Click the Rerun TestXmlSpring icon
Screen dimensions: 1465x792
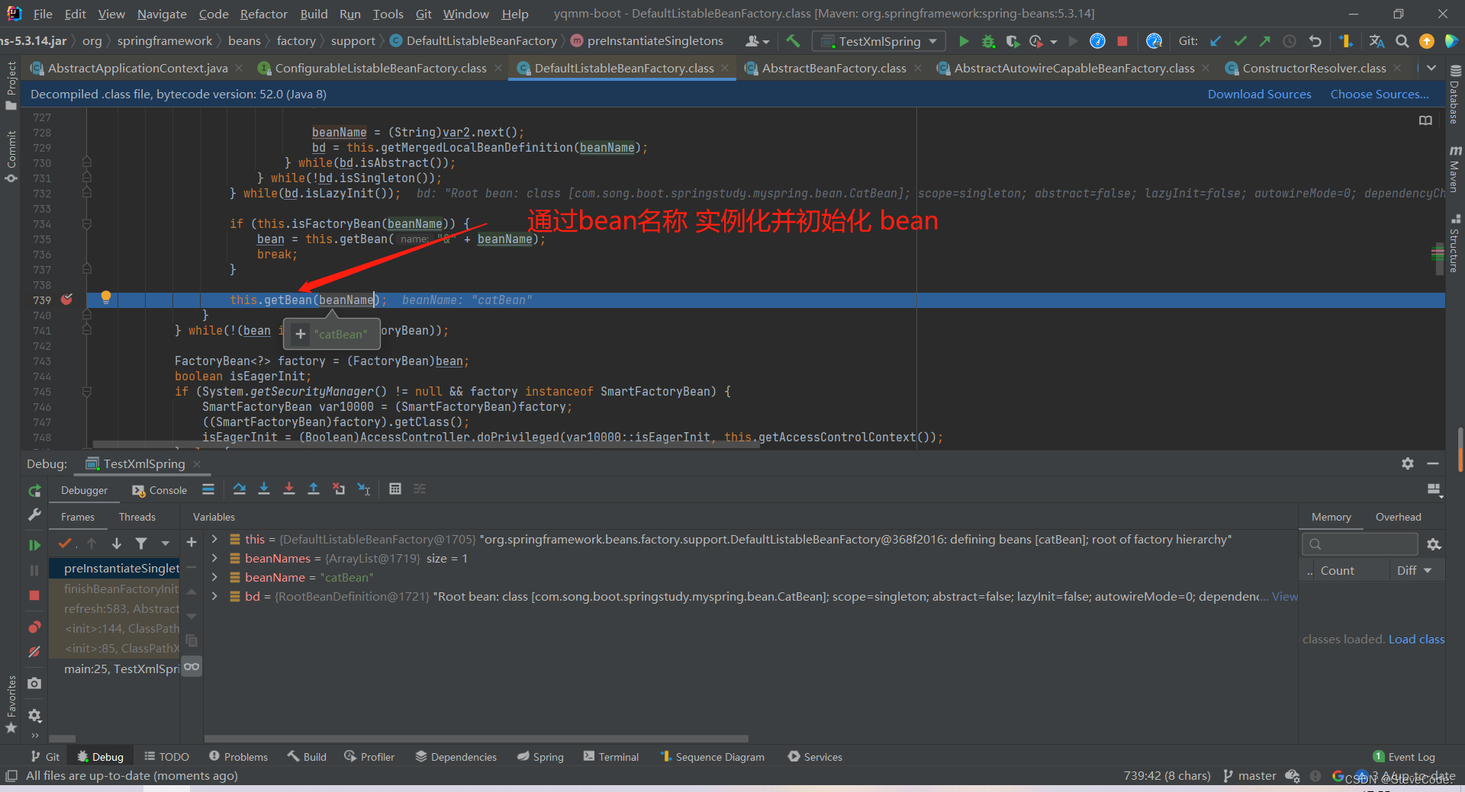coord(34,491)
